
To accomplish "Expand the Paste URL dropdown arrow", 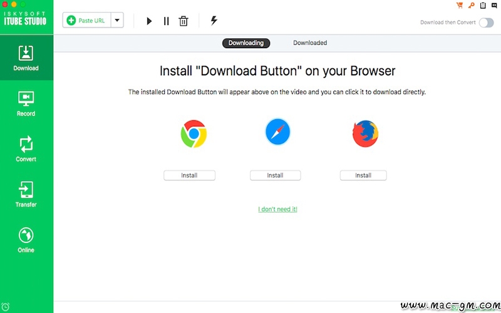I will click(117, 21).
